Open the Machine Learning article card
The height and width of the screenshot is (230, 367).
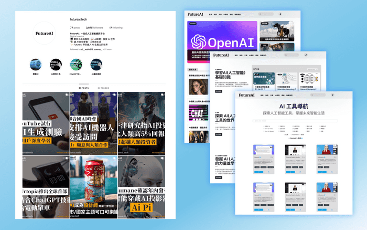click(287, 81)
